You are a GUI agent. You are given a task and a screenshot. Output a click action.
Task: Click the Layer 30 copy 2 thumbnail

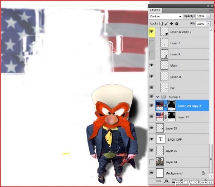point(164,32)
